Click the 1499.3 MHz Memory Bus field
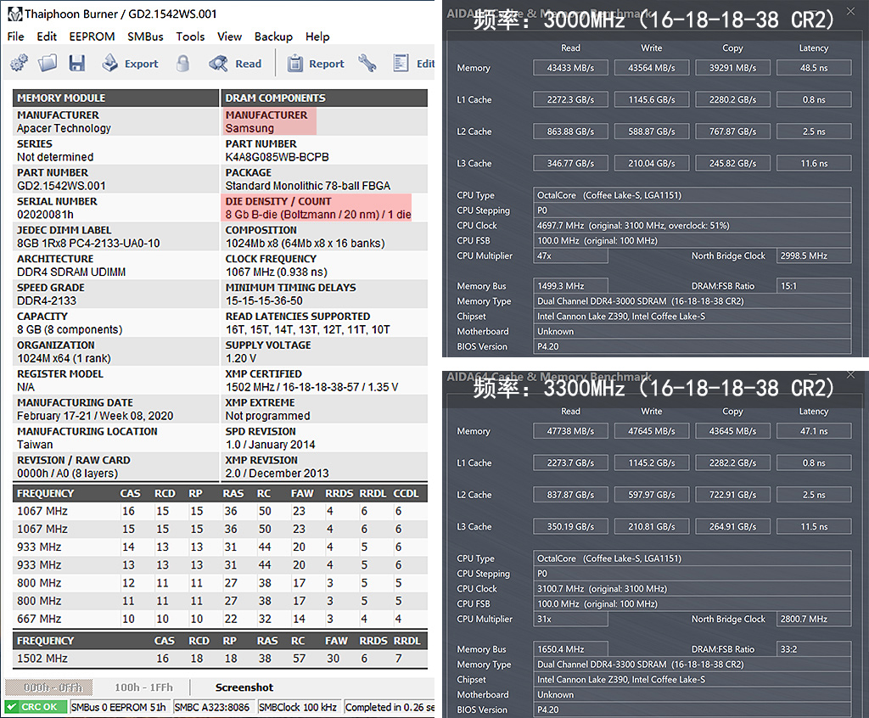 570,286
